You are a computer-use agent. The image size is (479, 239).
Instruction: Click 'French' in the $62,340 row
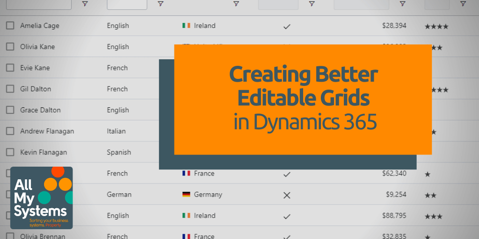click(x=117, y=174)
